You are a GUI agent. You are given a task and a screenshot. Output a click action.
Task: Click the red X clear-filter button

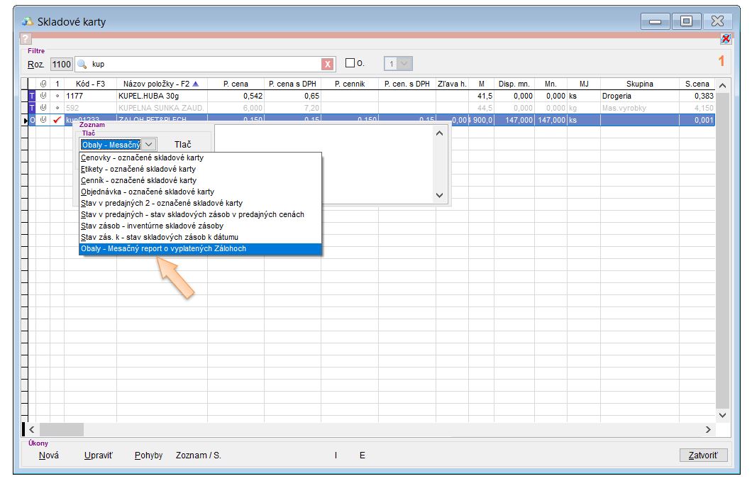(328, 65)
